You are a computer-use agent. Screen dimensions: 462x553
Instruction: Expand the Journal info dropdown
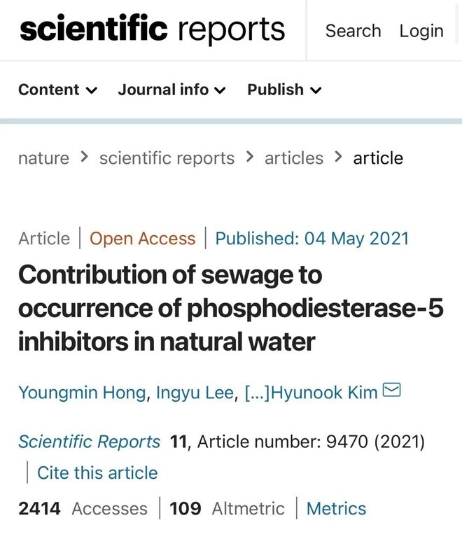pyautogui.click(x=171, y=90)
